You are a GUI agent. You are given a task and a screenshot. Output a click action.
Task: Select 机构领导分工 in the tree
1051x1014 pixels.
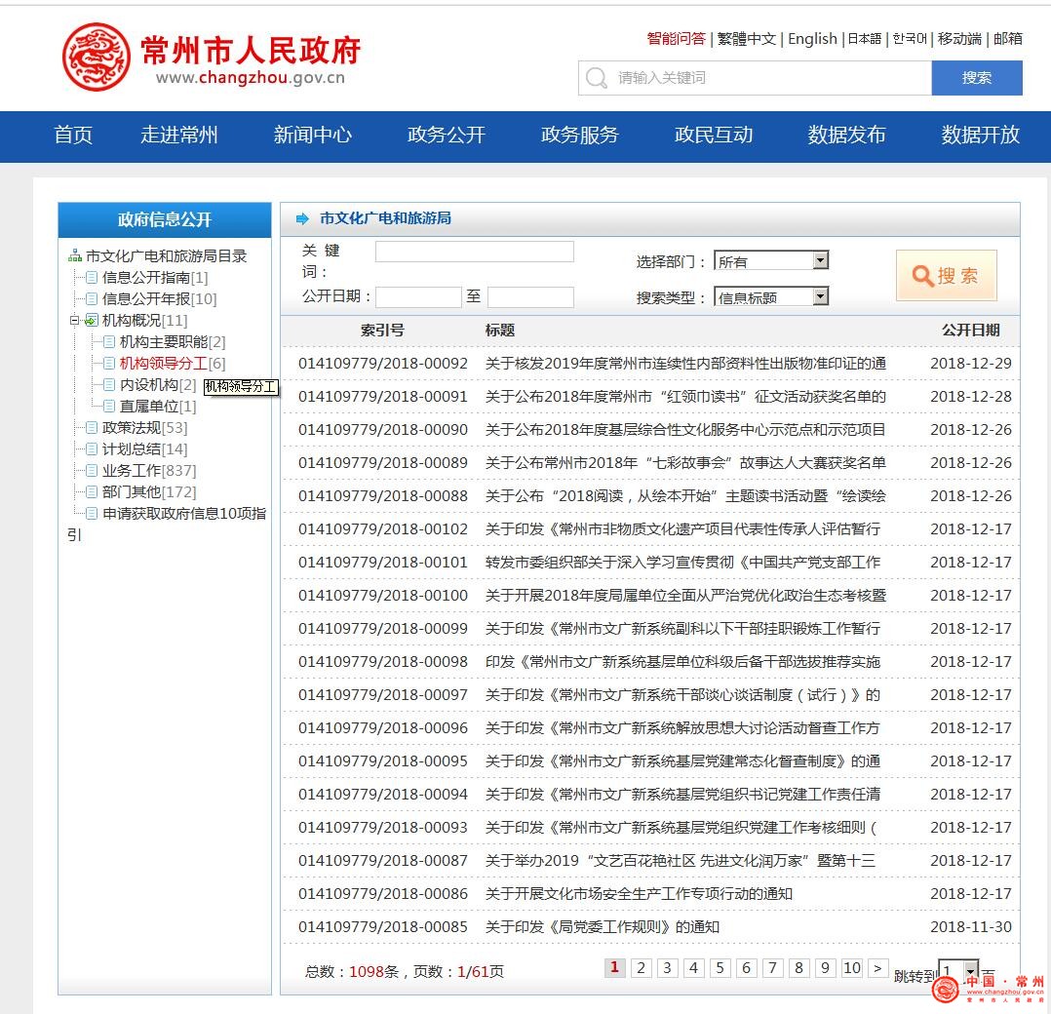(163, 364)
